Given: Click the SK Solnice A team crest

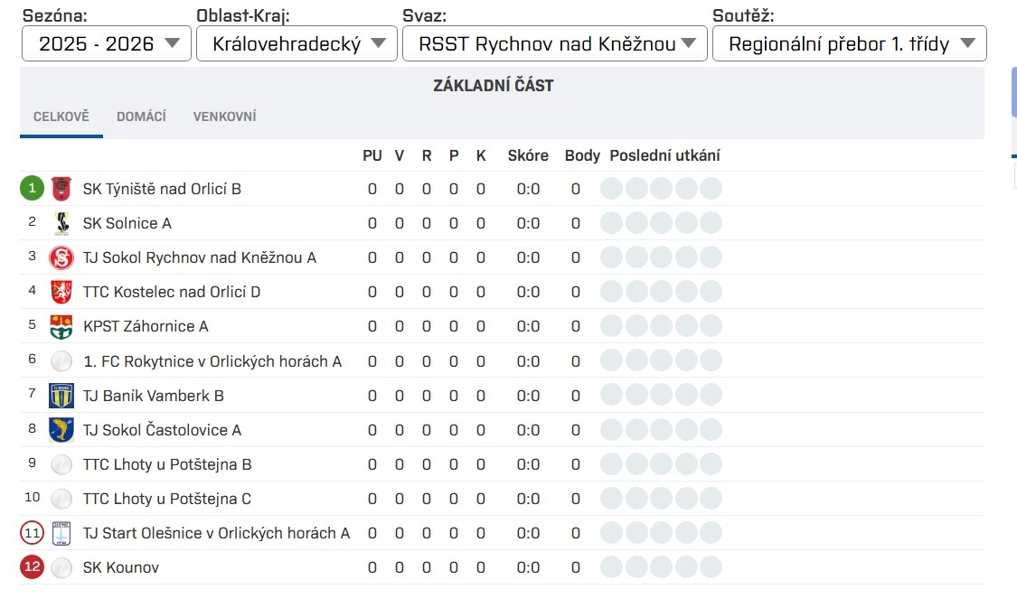Looking at the screenshot, I should [61, 223].
